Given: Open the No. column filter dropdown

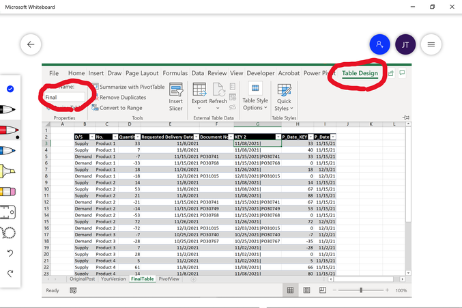Looking at the screenshot, I should (x=115, y=137).
